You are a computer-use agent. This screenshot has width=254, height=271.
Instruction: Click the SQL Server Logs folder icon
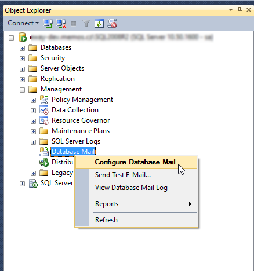(x=44, y=141)
